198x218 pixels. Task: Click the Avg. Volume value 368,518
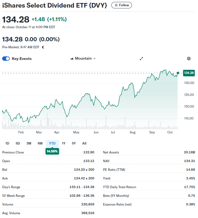pos(88,213)
